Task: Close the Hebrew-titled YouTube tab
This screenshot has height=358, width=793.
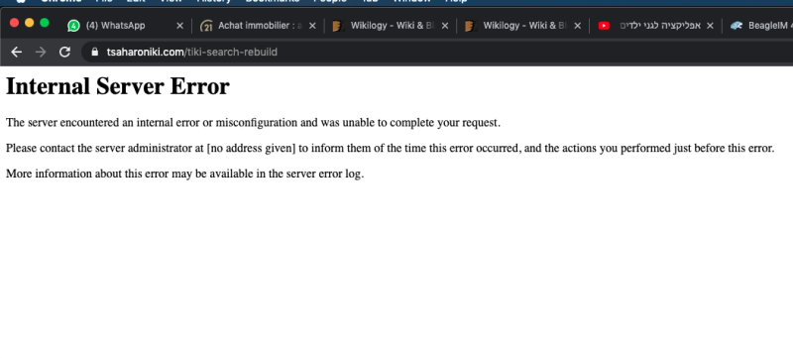Action: tap(710, 26)
